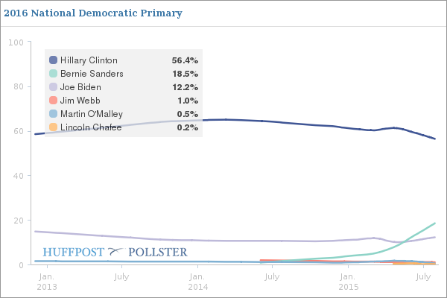Click Joe Biden's lavender legend swatch
The width and height of the screenshot is (447, 298).
tap(54, 87)
